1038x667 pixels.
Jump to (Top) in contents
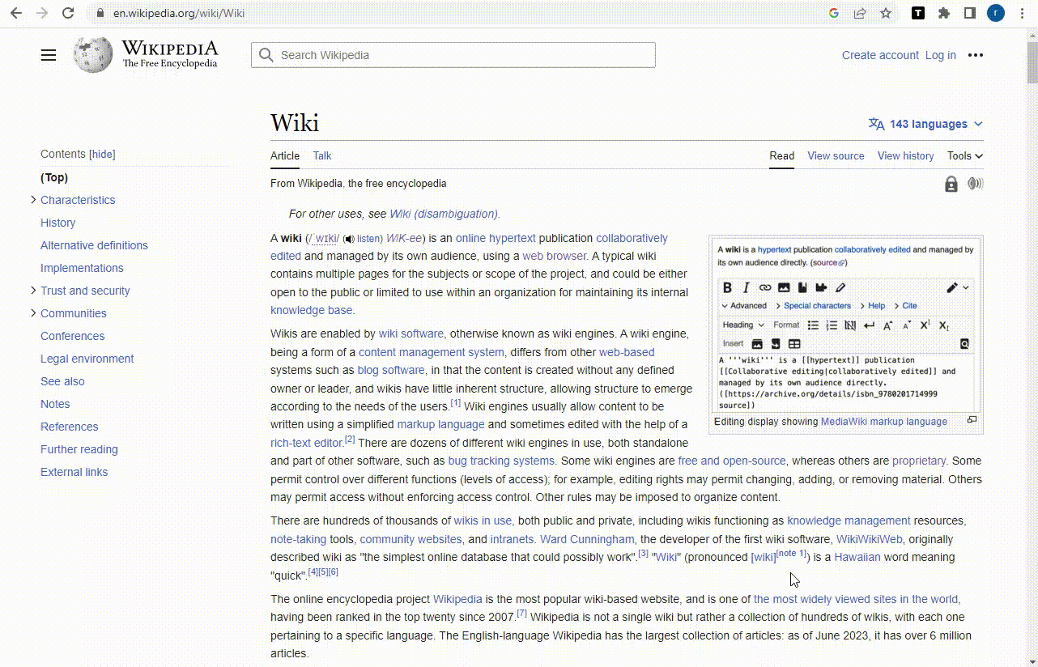pyautogui.click(x=54, y=177)
